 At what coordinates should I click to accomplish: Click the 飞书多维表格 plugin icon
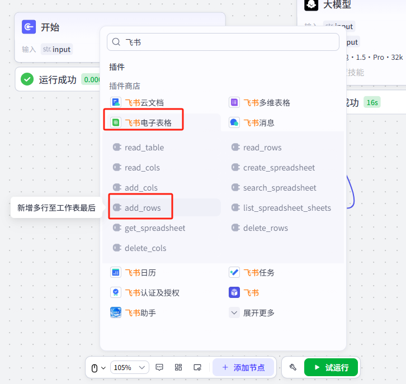234,102
